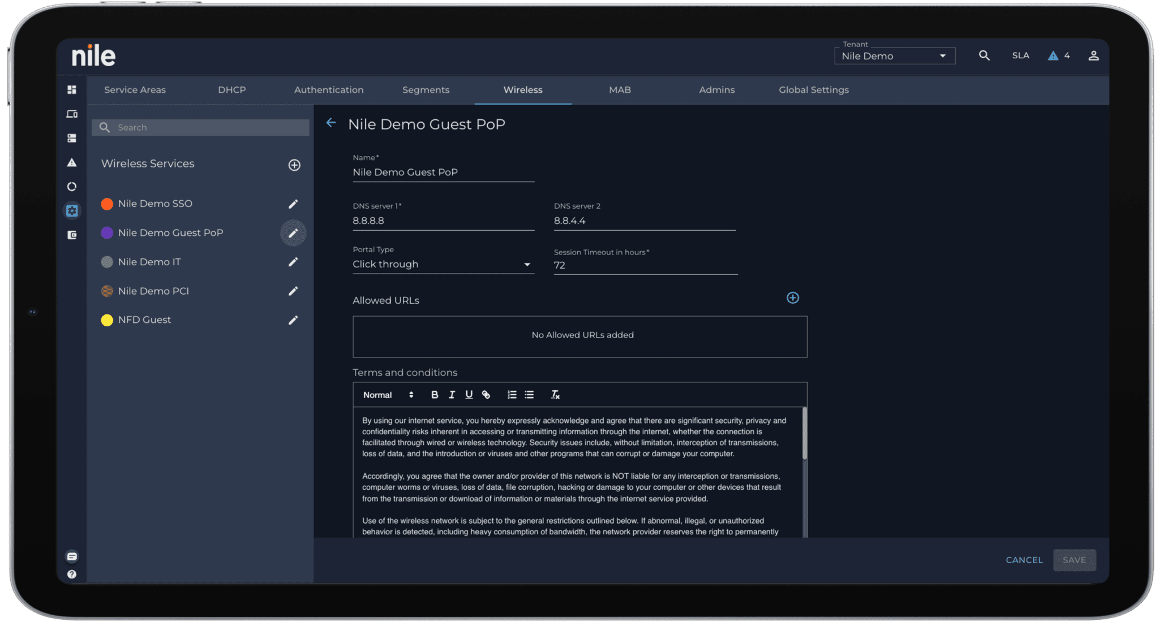Select Nile Demo SSO service

click(155, 204)
